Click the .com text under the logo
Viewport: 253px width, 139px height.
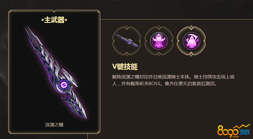235,136
